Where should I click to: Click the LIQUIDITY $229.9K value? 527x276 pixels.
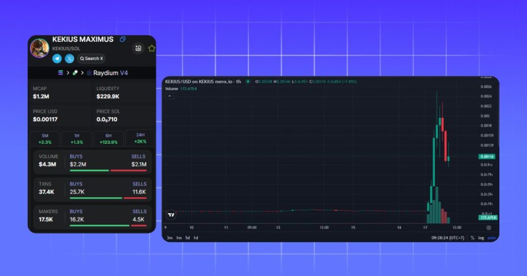click(108, 96)
